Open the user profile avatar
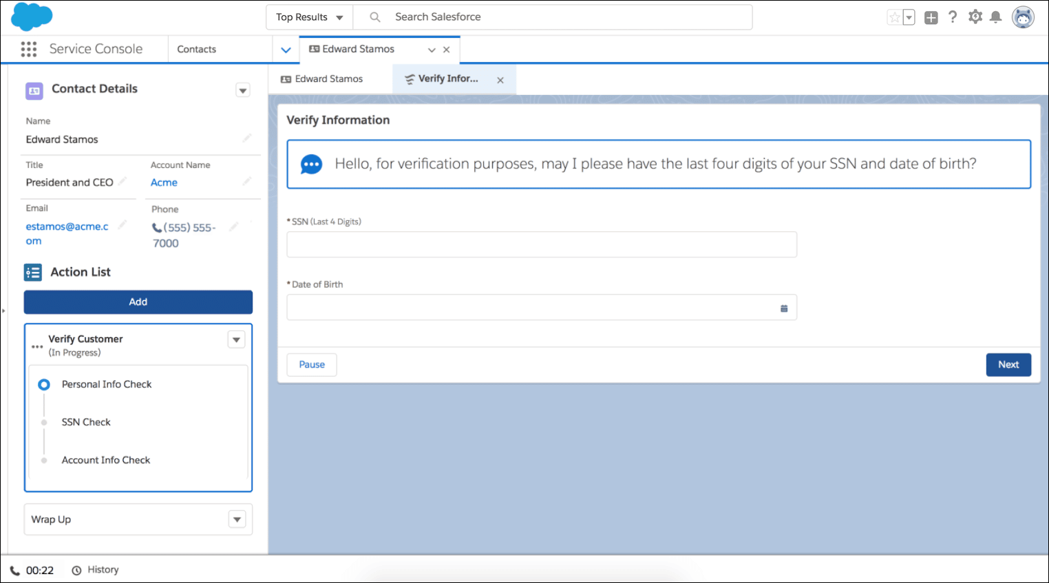The height and width of the screenshot is (583, 1049). [1023, 17]
